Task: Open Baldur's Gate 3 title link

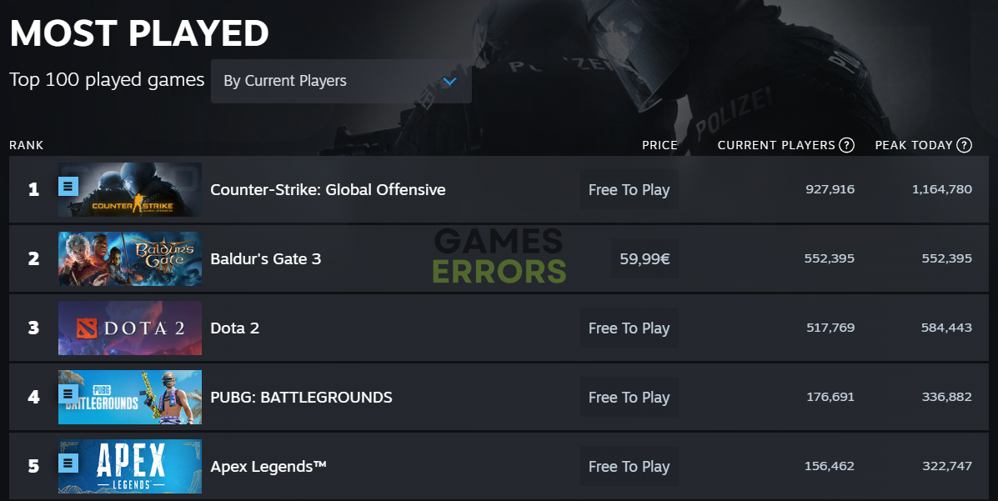Action: 265,259
